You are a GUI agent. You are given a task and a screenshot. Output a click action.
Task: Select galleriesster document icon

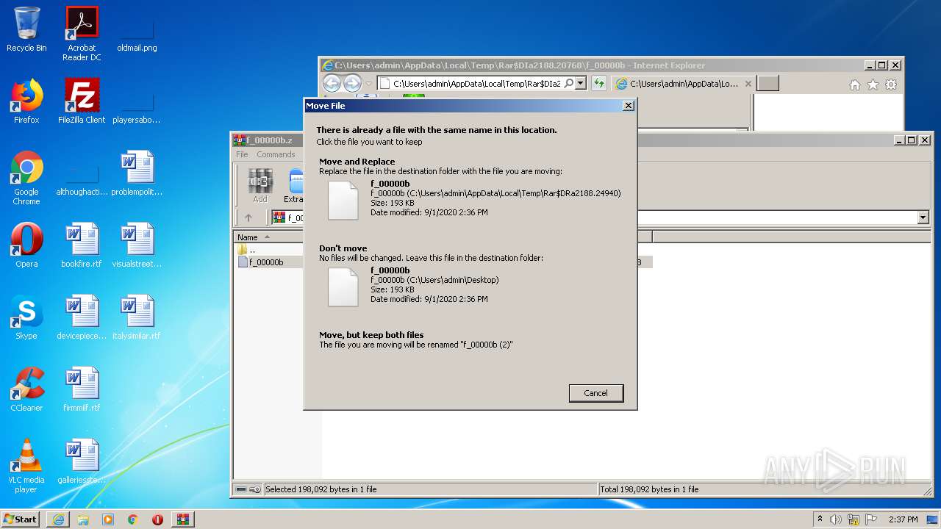pos(82,461)
